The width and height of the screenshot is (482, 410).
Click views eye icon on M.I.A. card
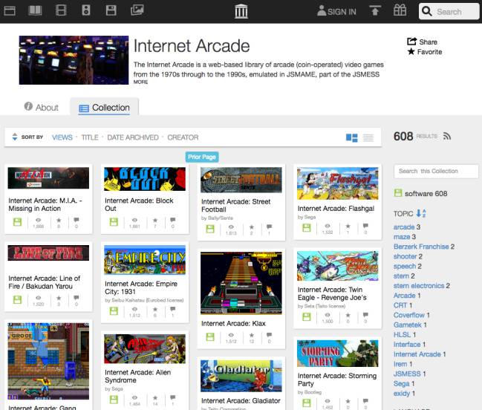pyautogui.click(x=38, y=220)
